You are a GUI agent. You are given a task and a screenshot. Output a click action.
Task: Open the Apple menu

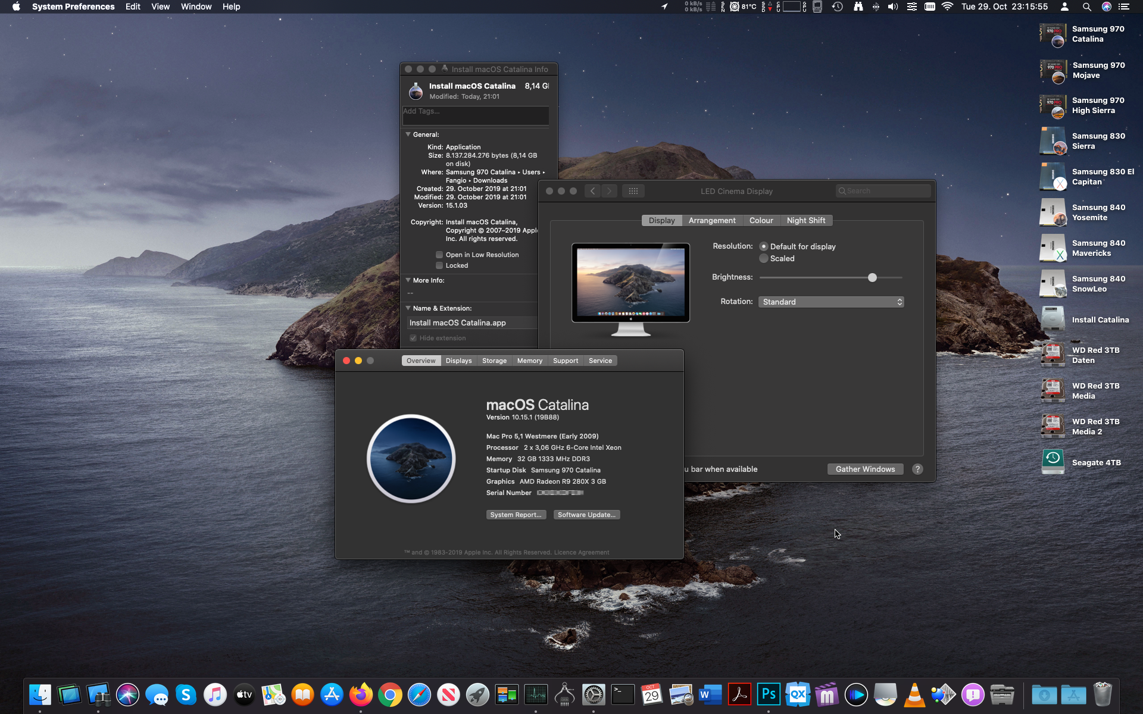coord(16,7)
